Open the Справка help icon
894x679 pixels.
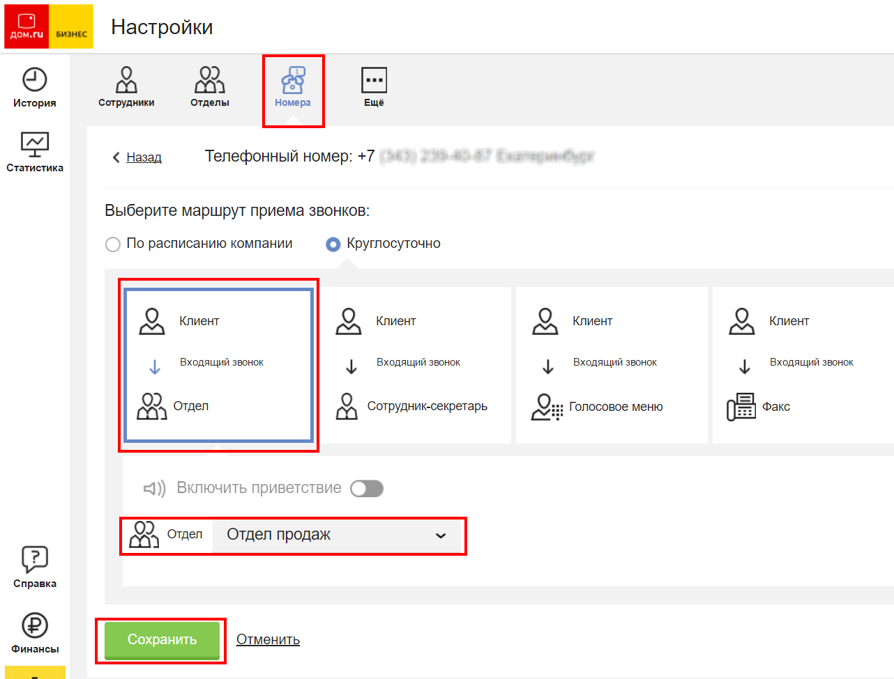click(x=34, y=559)
